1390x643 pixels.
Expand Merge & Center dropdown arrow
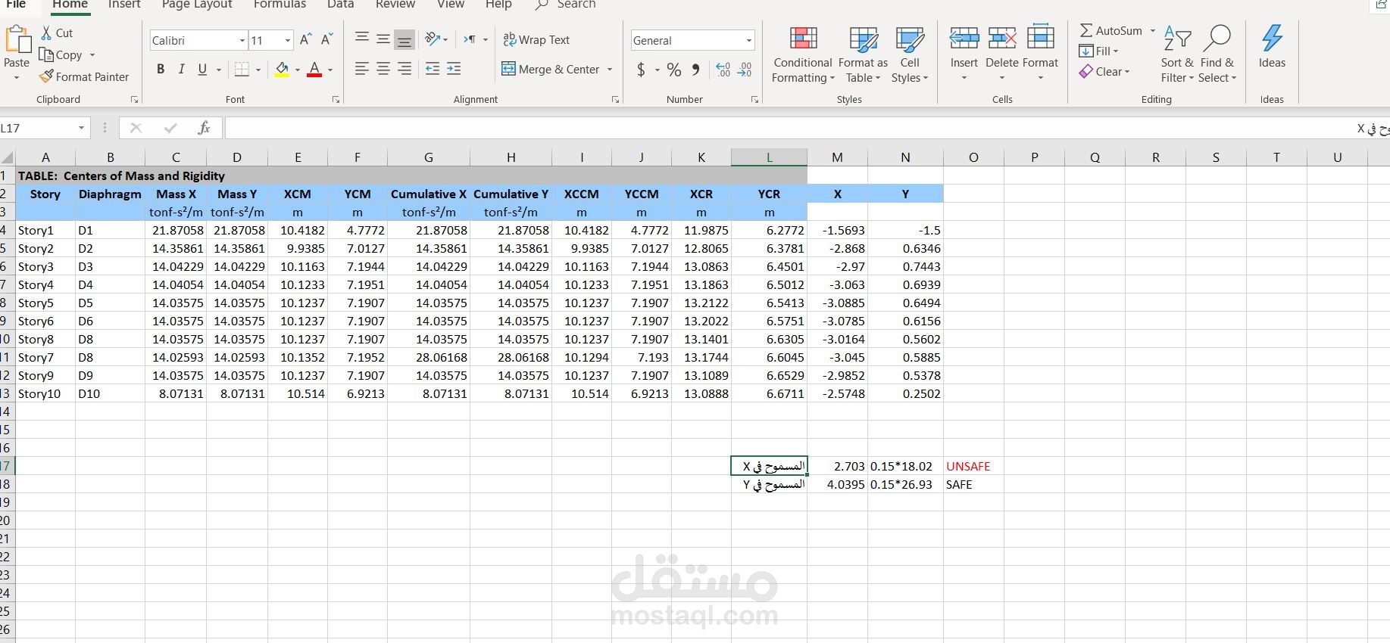[x=610, y=70]
